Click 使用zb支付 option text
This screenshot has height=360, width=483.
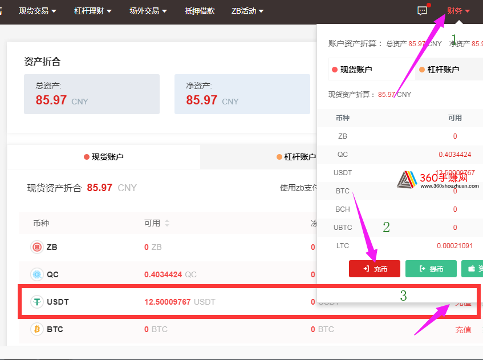point(298,188)
